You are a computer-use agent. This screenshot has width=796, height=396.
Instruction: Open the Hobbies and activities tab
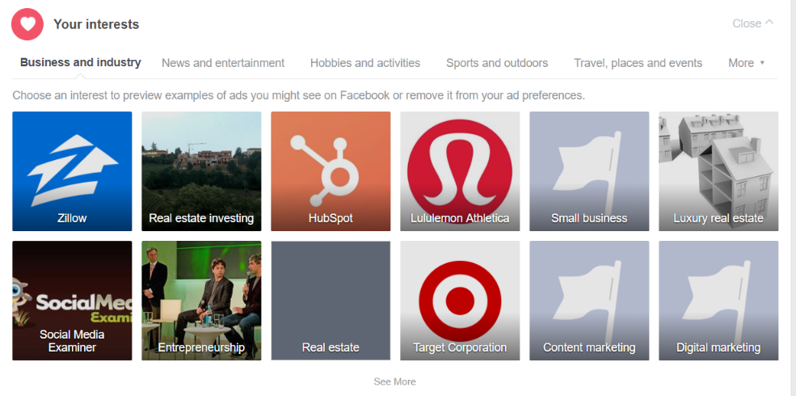(x=365, y=63)
